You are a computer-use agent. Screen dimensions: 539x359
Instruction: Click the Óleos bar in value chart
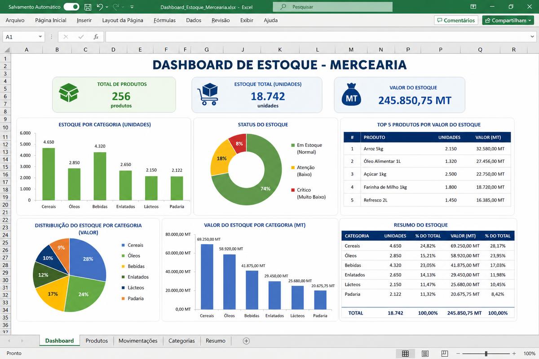pos(230,282)
